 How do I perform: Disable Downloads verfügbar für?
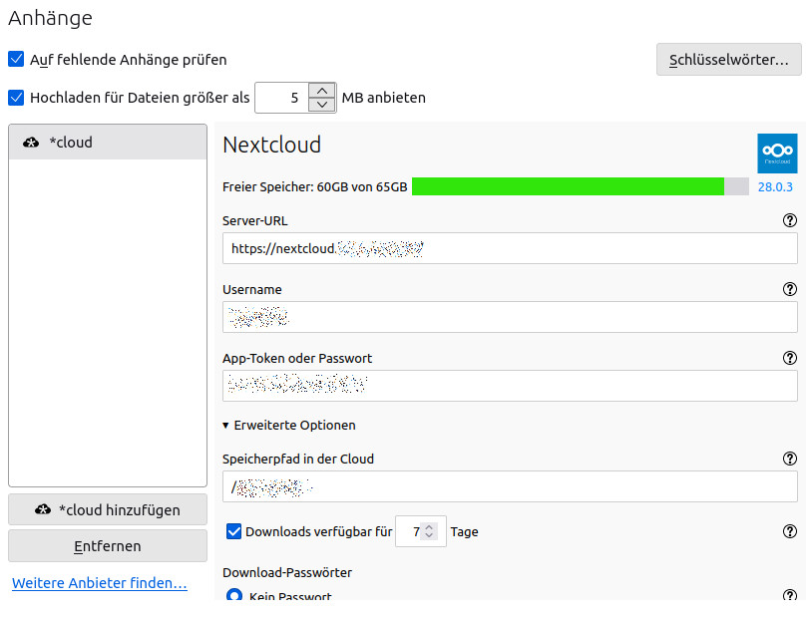233,530
